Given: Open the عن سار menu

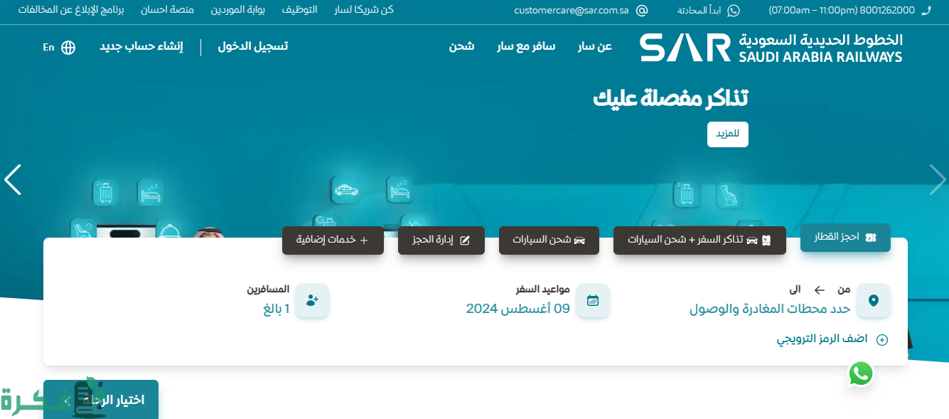Looking at the screenshot, I should point(594,47).
